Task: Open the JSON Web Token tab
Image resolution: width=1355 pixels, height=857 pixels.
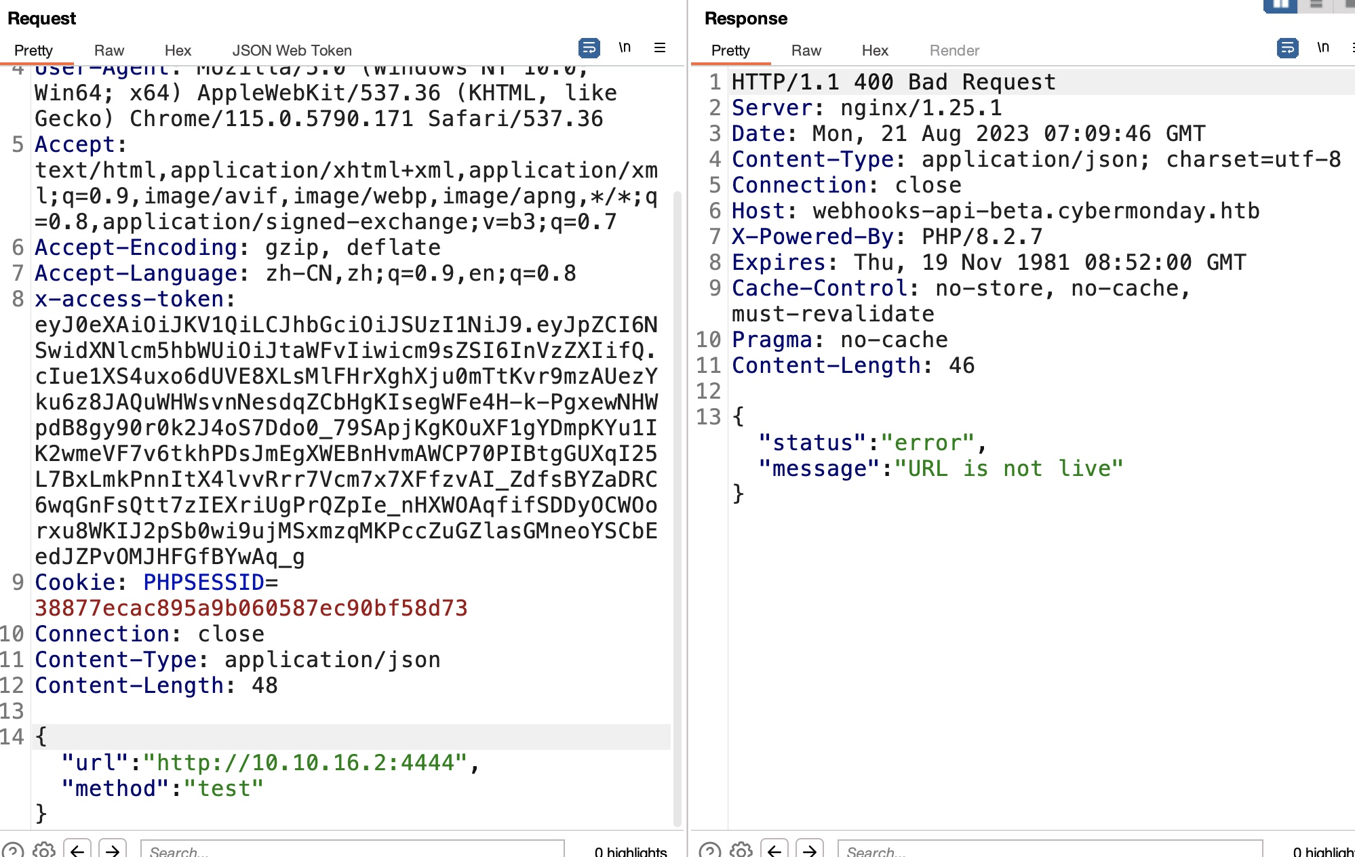Action: pos(292,51)
